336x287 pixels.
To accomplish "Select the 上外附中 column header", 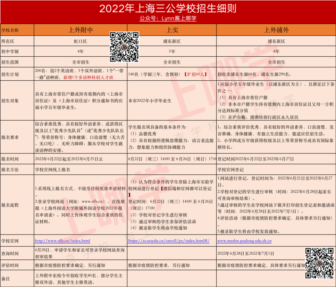I will pos(80,30).
